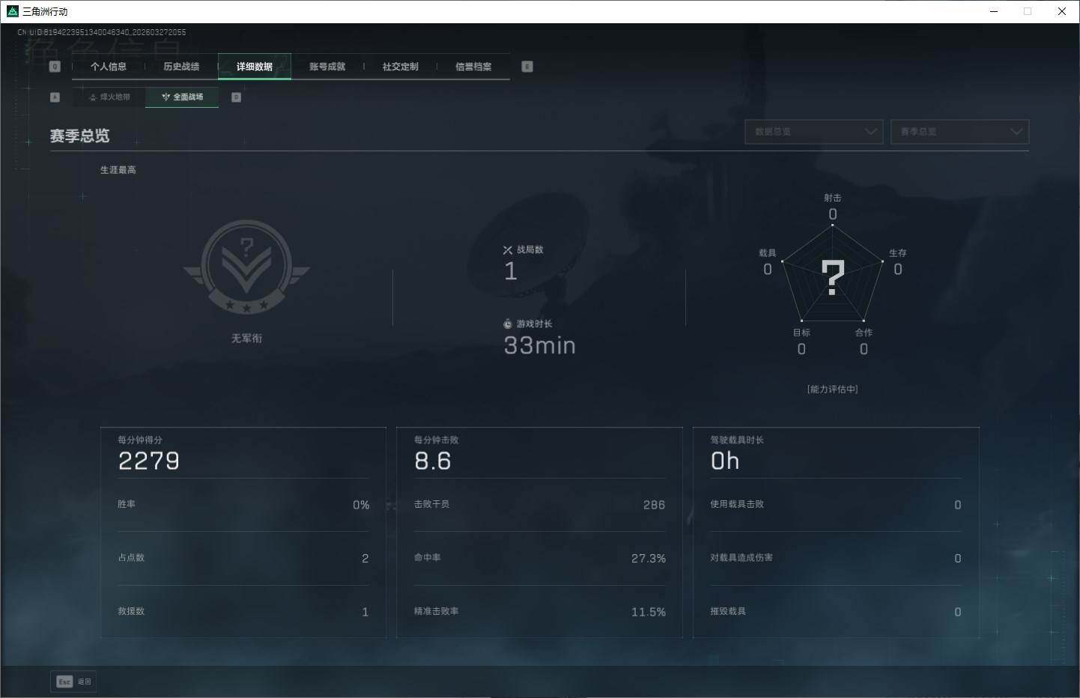Screen dimensions: 1080x698
Task: Click the 命中率 row label
Action: (x=428, y=558)
